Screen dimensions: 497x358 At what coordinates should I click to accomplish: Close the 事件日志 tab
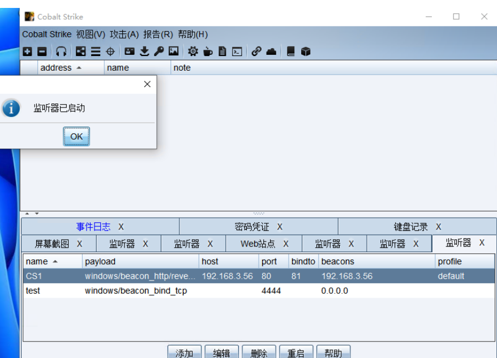(121, 227)
